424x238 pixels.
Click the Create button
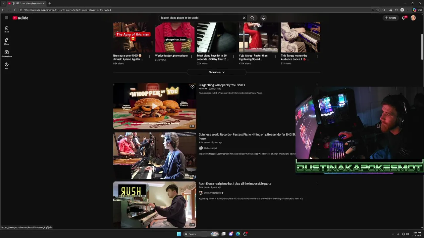[x=391, y=18]
